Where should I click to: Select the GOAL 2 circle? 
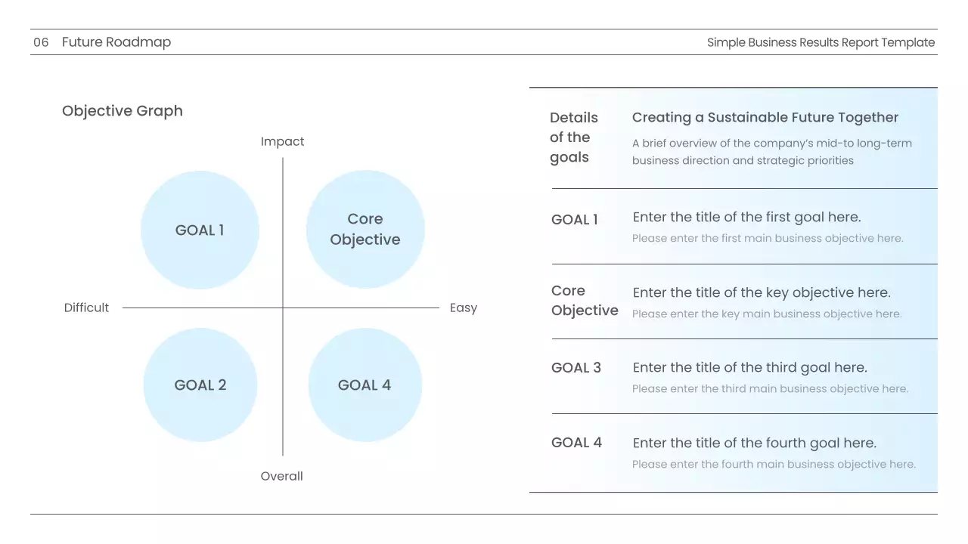coord(200,385)
